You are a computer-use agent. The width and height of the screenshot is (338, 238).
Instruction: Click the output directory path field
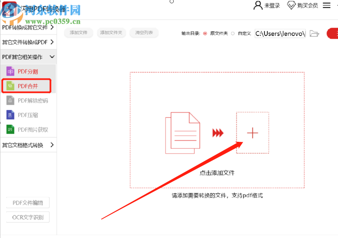[x=280, y=33]
